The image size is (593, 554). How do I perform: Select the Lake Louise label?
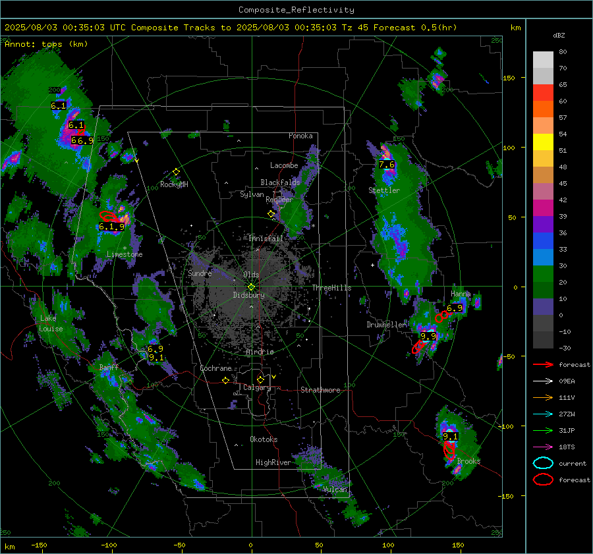[x=51, y=323]
